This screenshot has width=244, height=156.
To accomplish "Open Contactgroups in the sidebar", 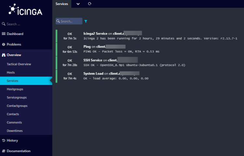I will click(x=17, y=106).
